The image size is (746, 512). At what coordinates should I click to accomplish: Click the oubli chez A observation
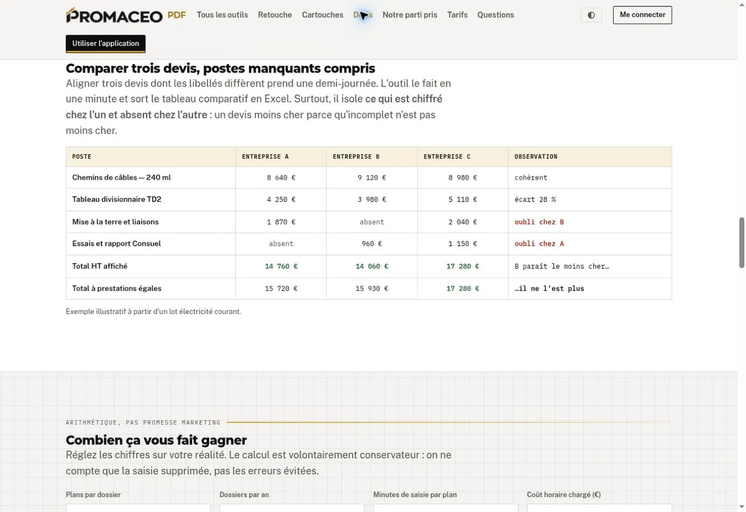[x=539, y=243]
